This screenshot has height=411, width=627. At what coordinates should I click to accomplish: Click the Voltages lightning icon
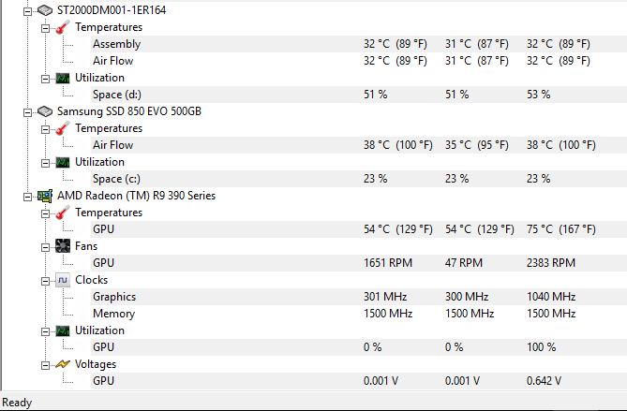(62, 364)
